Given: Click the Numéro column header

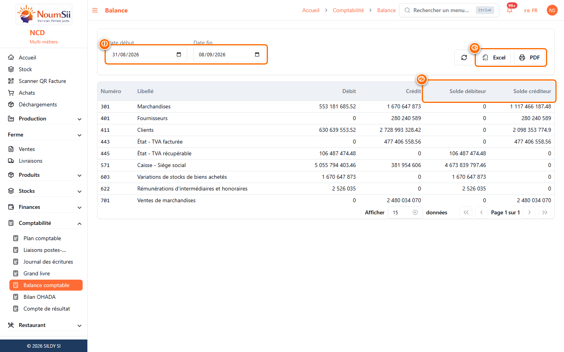Looking at the screenshot, I should 111,91.
